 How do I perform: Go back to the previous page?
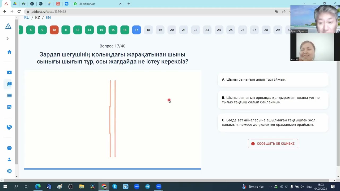[x=5, y=12]
